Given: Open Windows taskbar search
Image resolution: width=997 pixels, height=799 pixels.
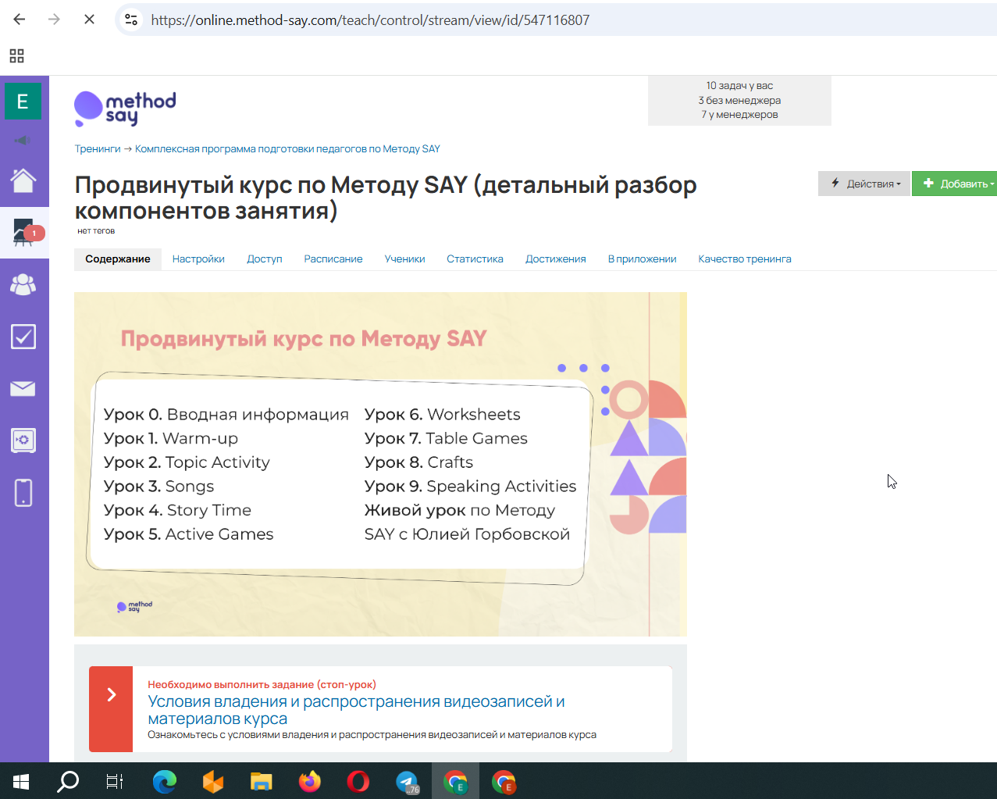Looking at the screenshot, I should point(68,781).
